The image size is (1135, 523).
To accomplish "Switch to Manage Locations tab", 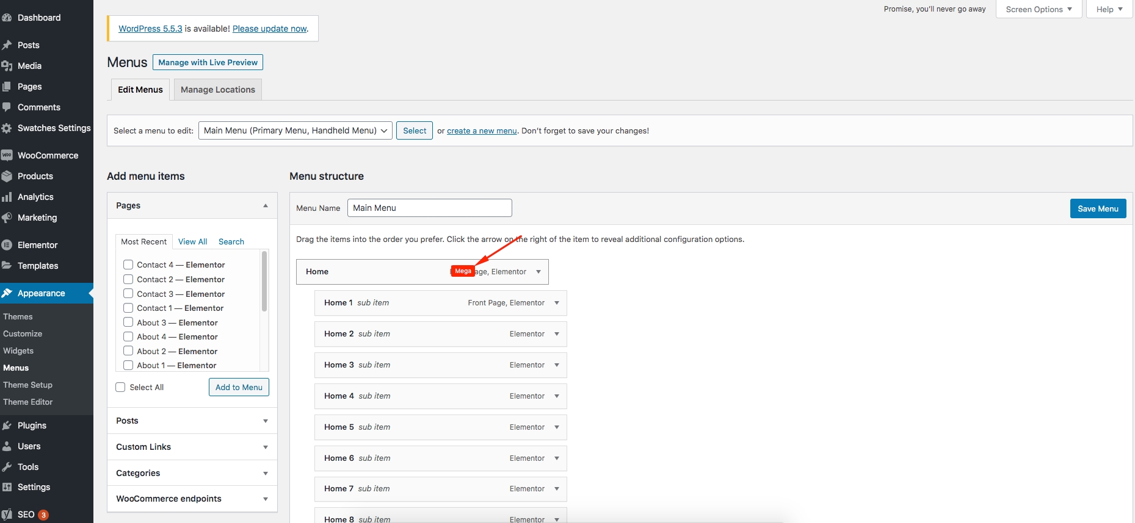I will (217, 90).
